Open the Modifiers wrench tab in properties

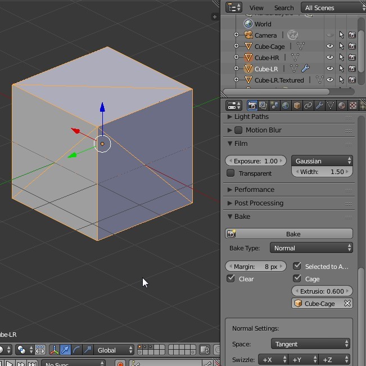pos(319,106)
